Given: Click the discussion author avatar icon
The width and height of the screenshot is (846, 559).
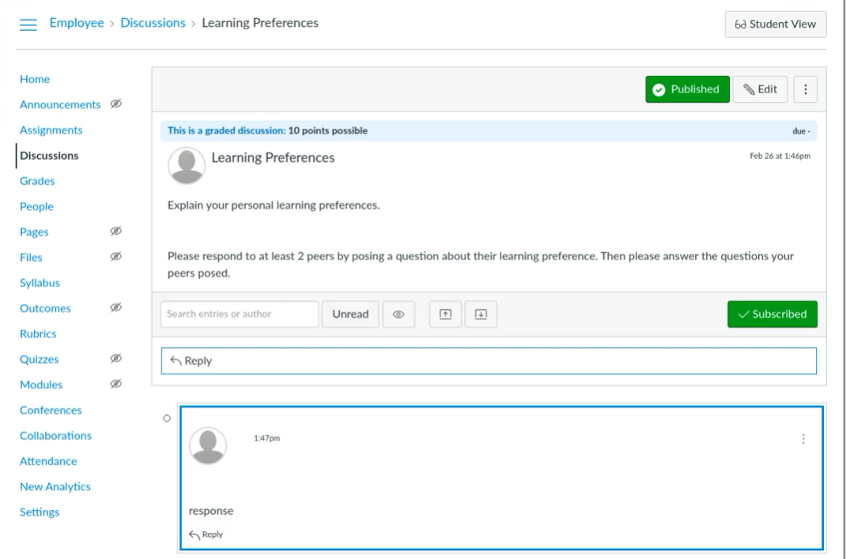Looking at the screenshot, I should click(x=185, y=164).
